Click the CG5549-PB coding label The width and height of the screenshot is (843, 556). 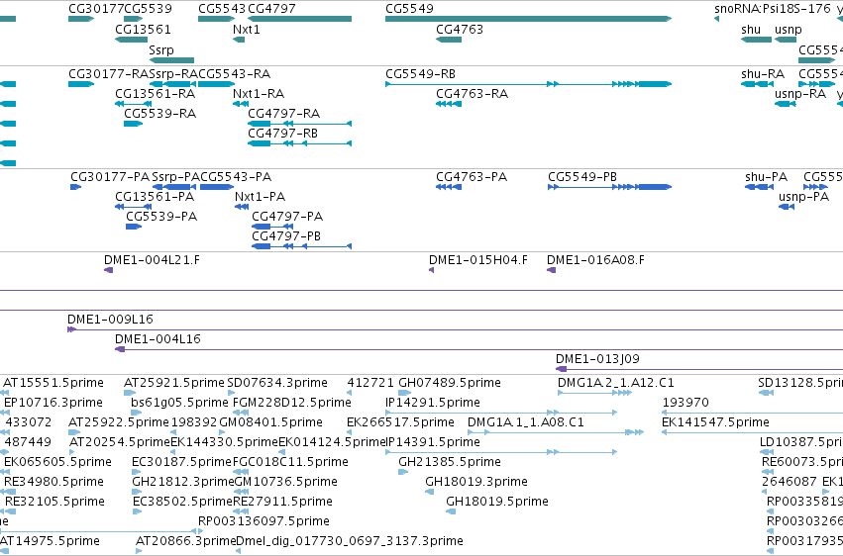[582, 177]
